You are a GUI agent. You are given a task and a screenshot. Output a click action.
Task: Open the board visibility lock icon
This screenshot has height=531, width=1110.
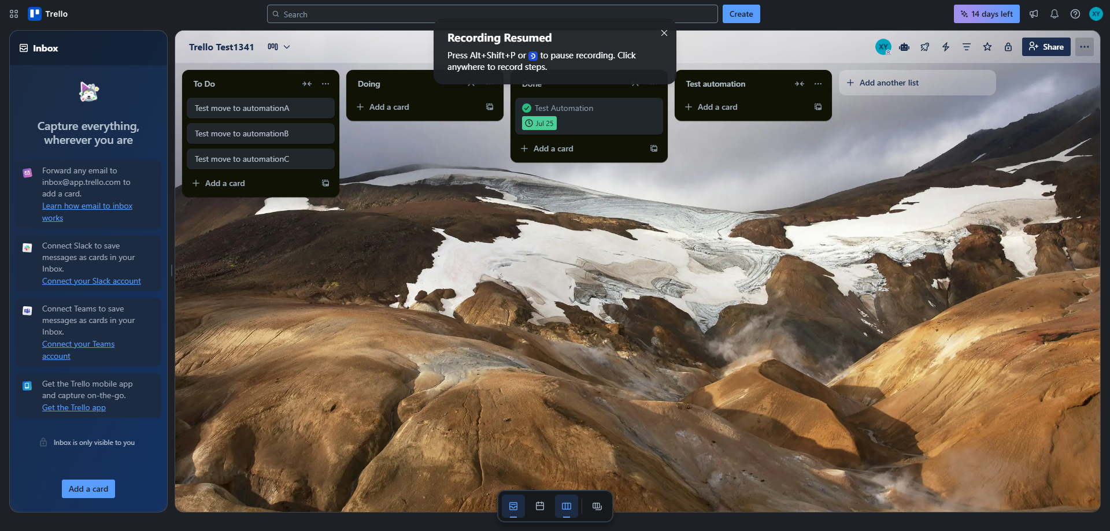pyautogui.click(x=1008, y=47)
